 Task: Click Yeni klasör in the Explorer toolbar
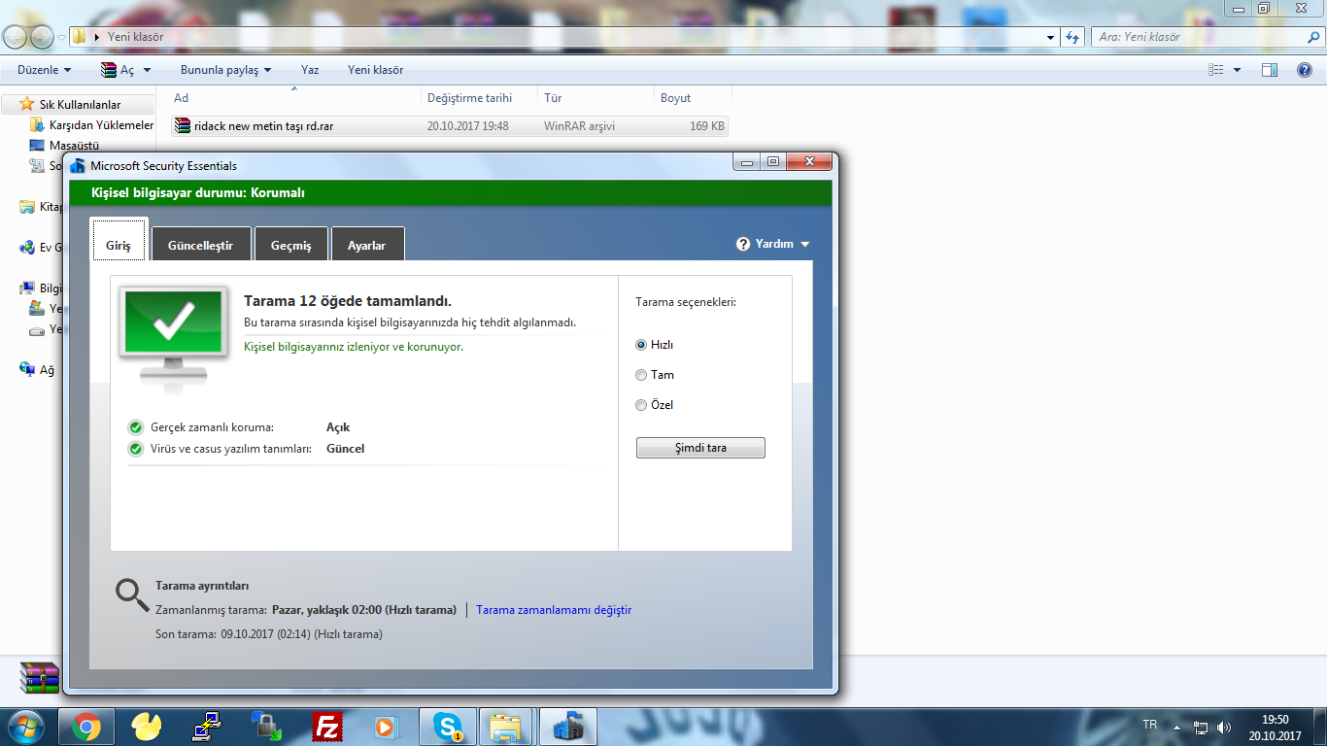[376, 70]
